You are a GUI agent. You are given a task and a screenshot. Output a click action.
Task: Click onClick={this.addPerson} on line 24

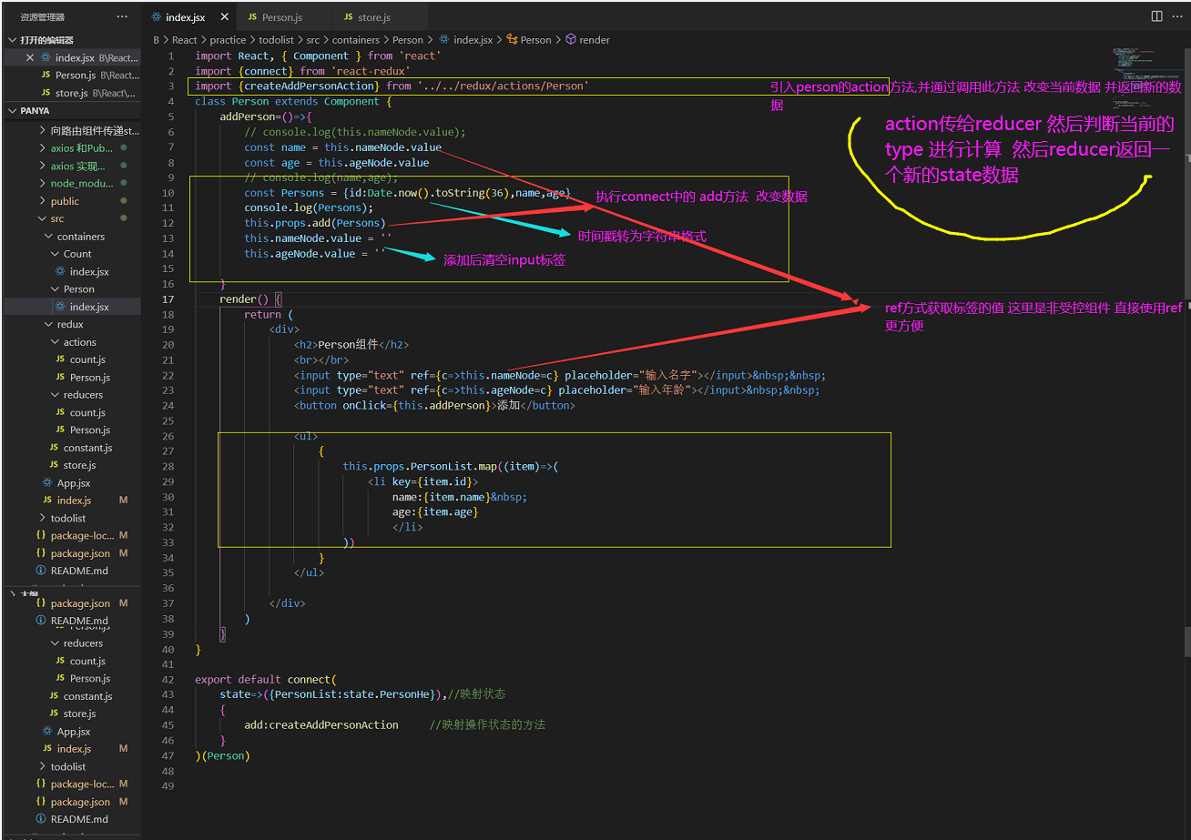click(x=417, y=406)
